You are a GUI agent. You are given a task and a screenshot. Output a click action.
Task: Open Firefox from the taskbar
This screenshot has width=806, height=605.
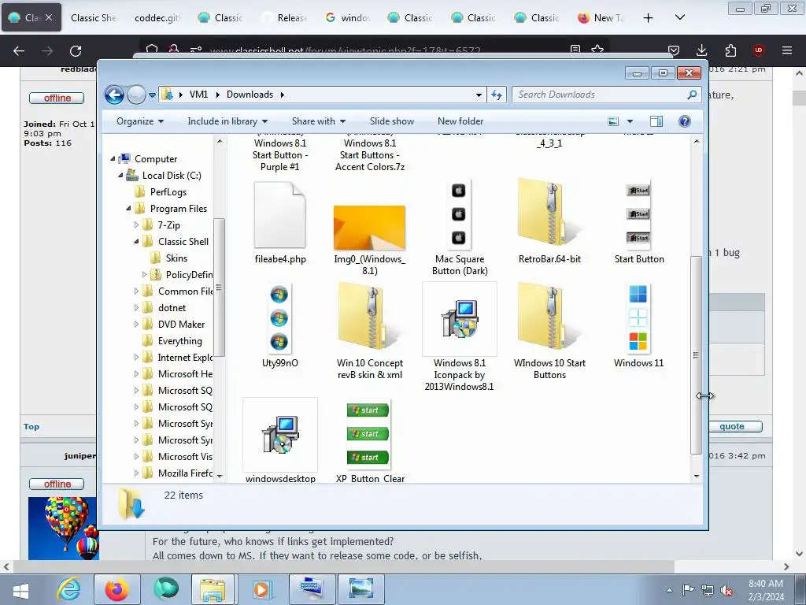[117, 589]
